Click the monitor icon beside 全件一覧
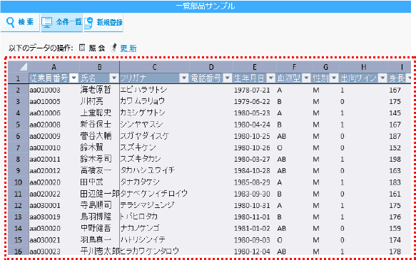The image size is (416, 260). [46, 23]
